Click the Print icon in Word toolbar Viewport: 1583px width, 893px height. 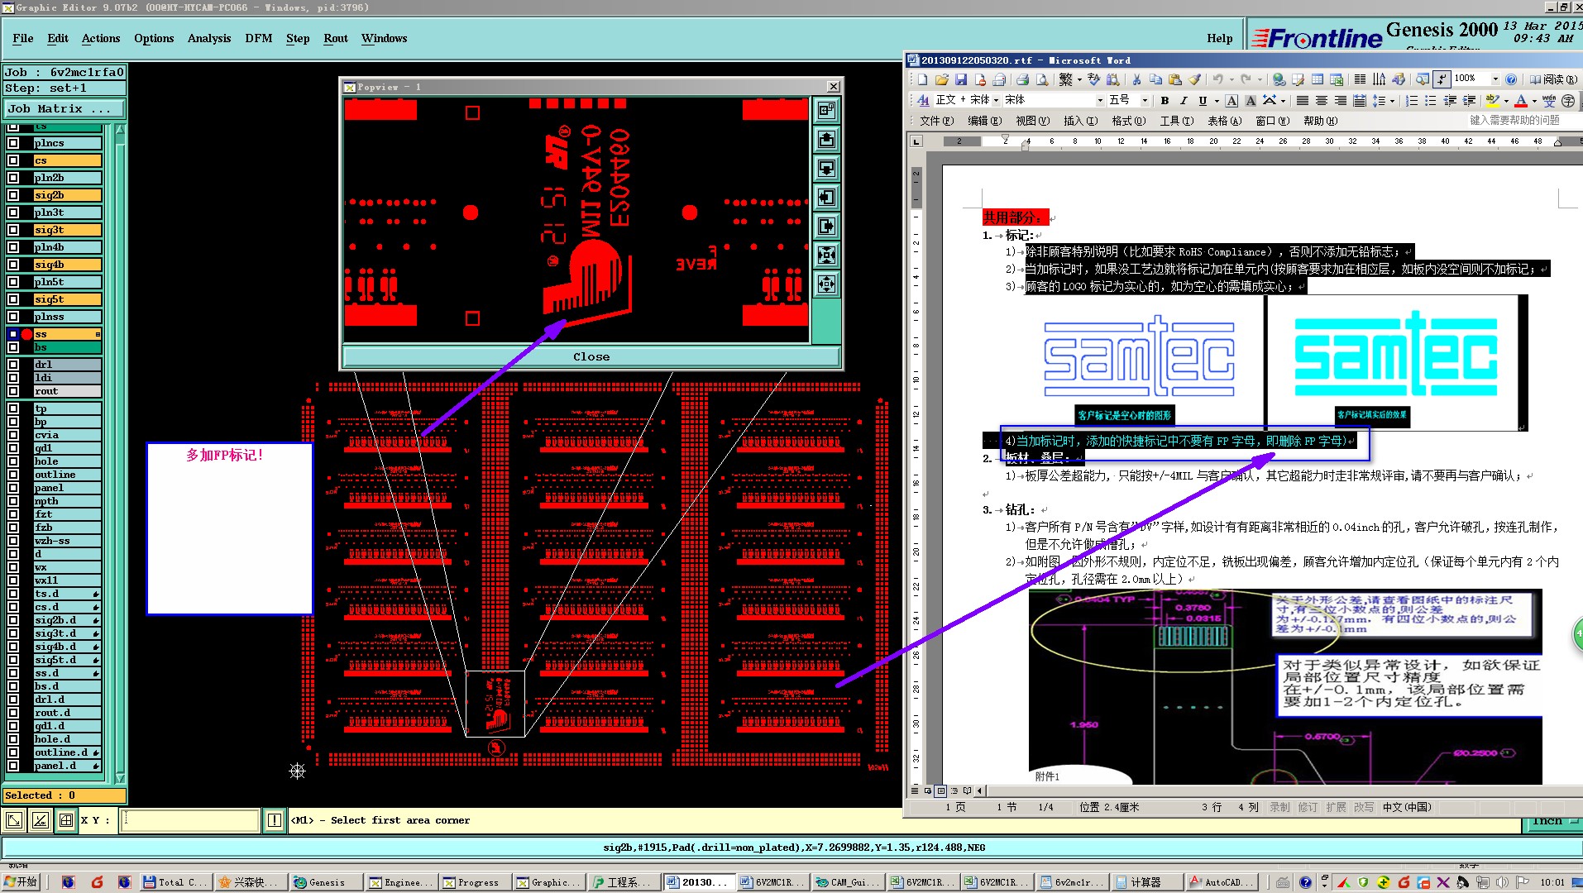[1022, 79]
